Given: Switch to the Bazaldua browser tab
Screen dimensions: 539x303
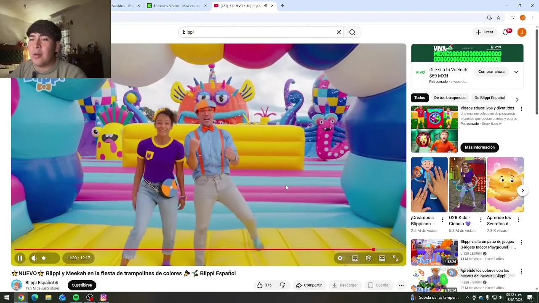Looking at the screenshot, I should [126, 6].
